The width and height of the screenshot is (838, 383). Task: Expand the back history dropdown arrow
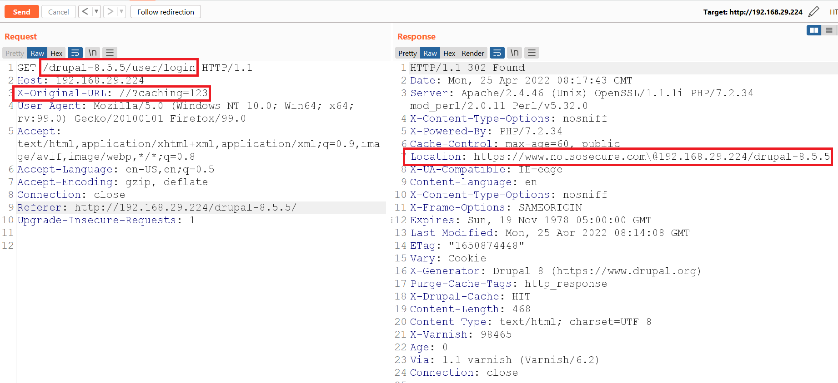pyautogui.click(x=96, y=12)
